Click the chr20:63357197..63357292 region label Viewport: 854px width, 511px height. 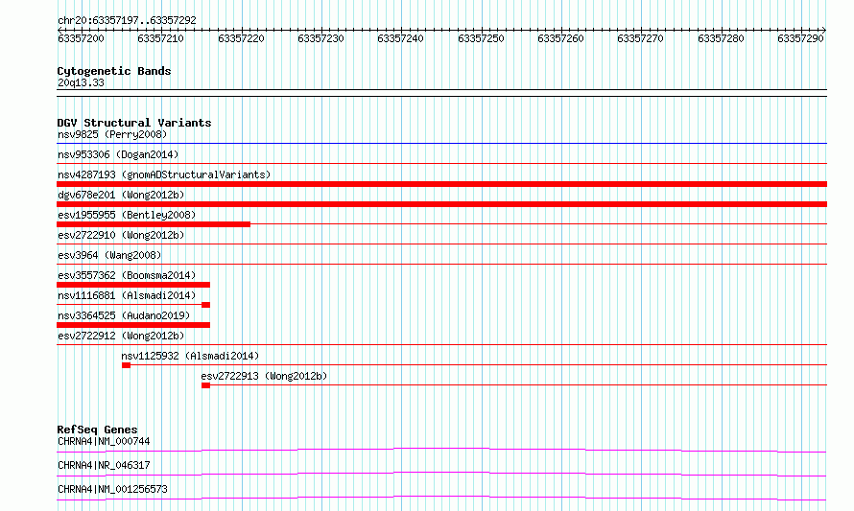pyautogui.click(x=127, y=20)
